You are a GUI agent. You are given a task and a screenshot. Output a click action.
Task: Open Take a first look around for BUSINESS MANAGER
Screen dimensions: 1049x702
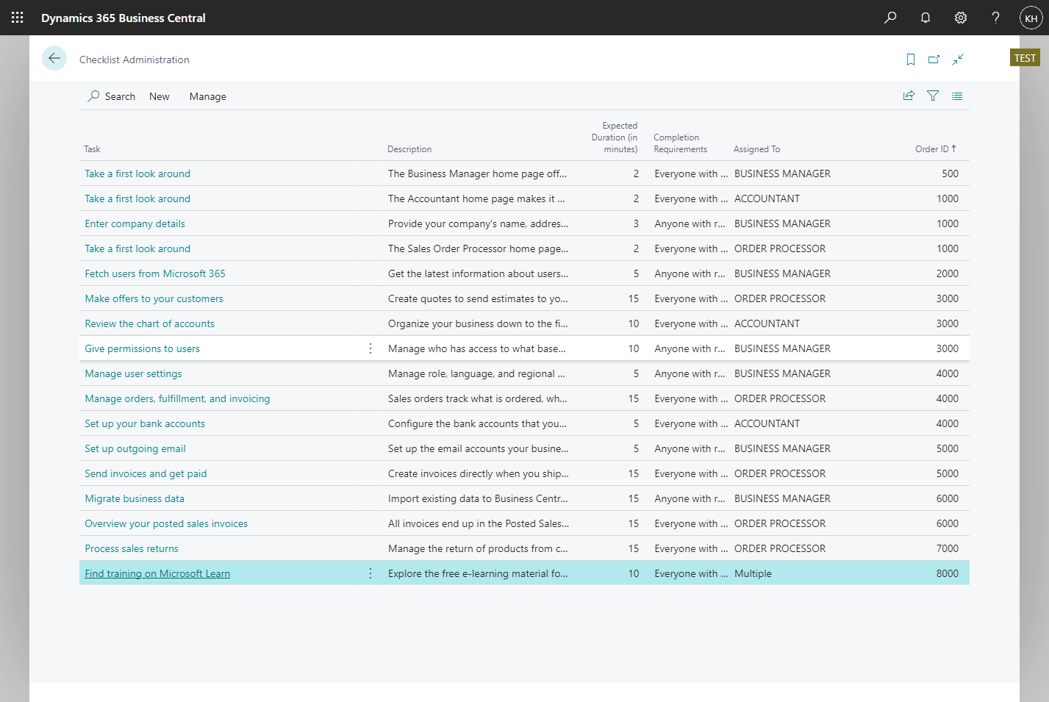(137, 173)
